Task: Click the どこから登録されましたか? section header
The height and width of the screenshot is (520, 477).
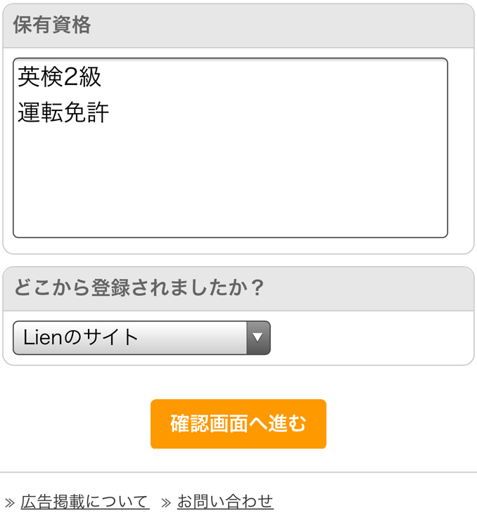Action: click(x=238, y=289)
